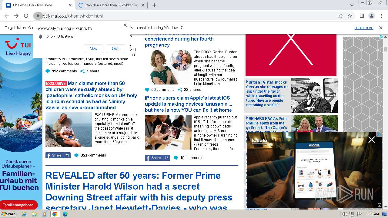Click the red banner ad with X
Viewport: 388px width, 218px height.
click(x=291, y=55)
